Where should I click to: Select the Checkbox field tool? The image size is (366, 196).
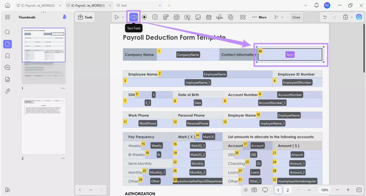(x=155, y=17)
